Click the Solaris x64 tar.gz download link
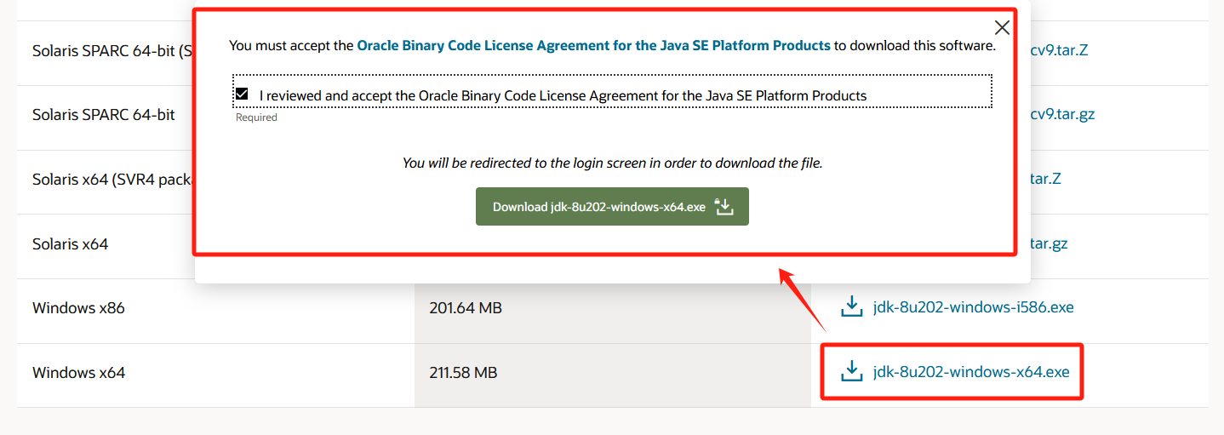 [x=1049, y=243]
